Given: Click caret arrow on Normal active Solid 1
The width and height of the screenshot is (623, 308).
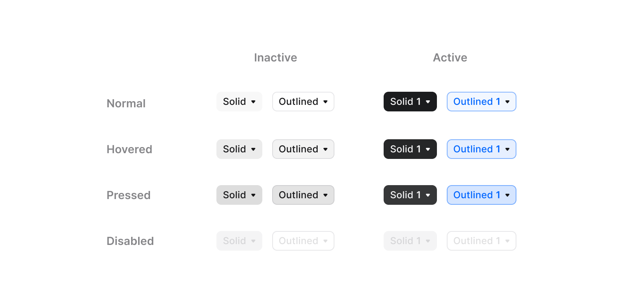Looking at the screenshot, I should (428, 102).
